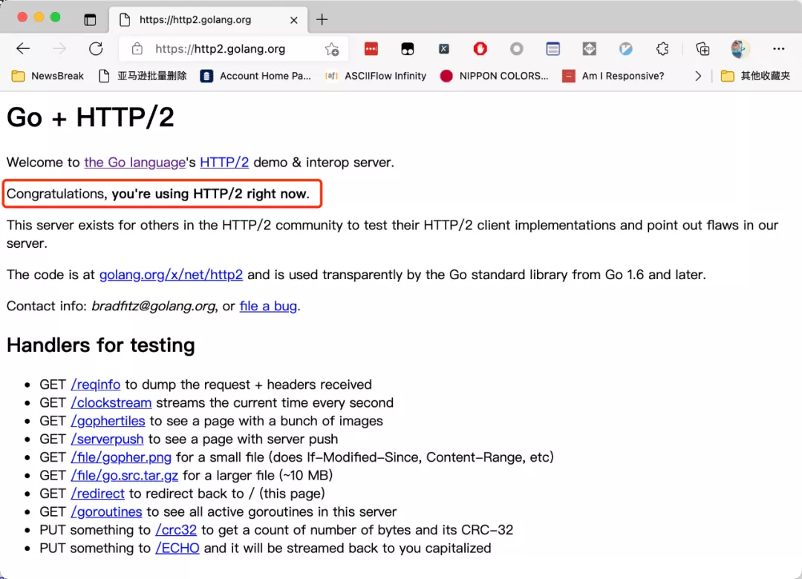Open the gray MVP diamond extension
The height and width of the screenshot is (579, 802).
pos(589,48)
